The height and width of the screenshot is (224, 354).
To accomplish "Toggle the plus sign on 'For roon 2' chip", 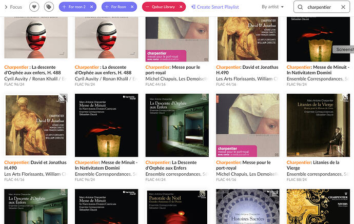I will pos(64,7).
